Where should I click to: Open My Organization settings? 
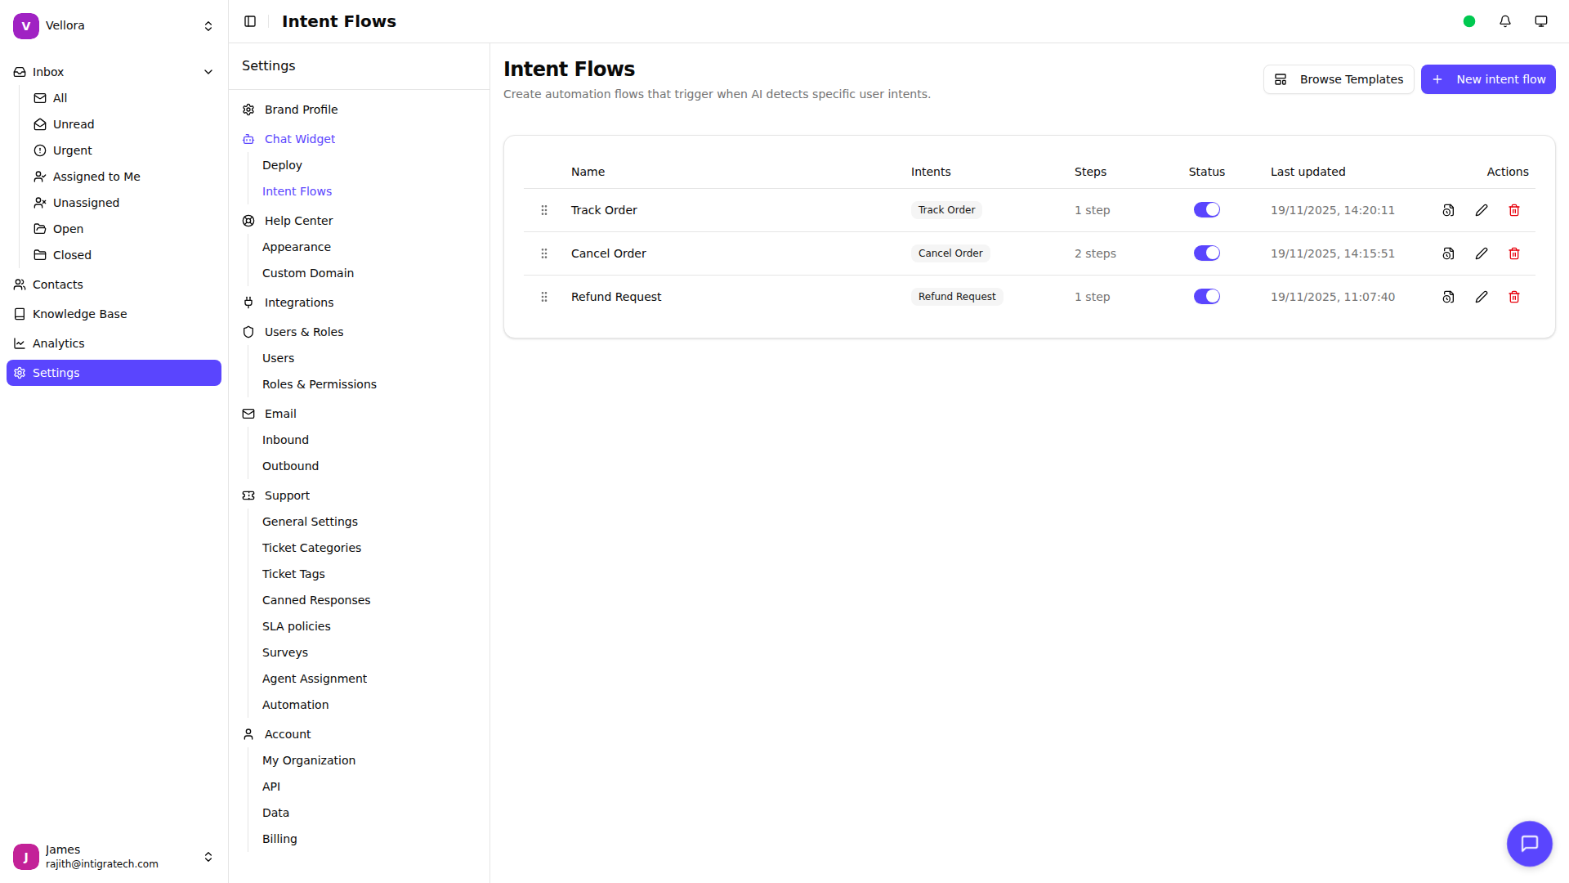pos(309,760)
